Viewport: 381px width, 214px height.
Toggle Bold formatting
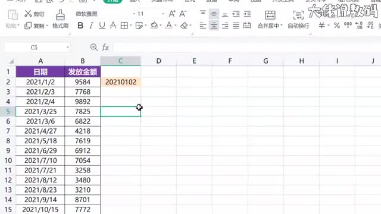point(80,26)
